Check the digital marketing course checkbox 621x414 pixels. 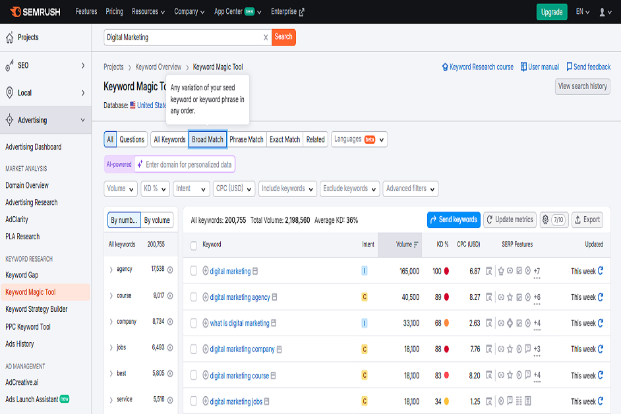tap(194, 375)
